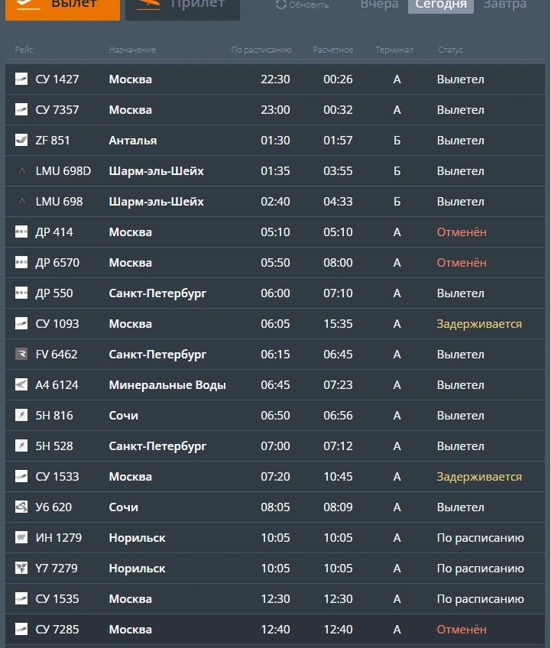
Task: Click Сочи in 5H 816 row
Action: click(123, 416)
